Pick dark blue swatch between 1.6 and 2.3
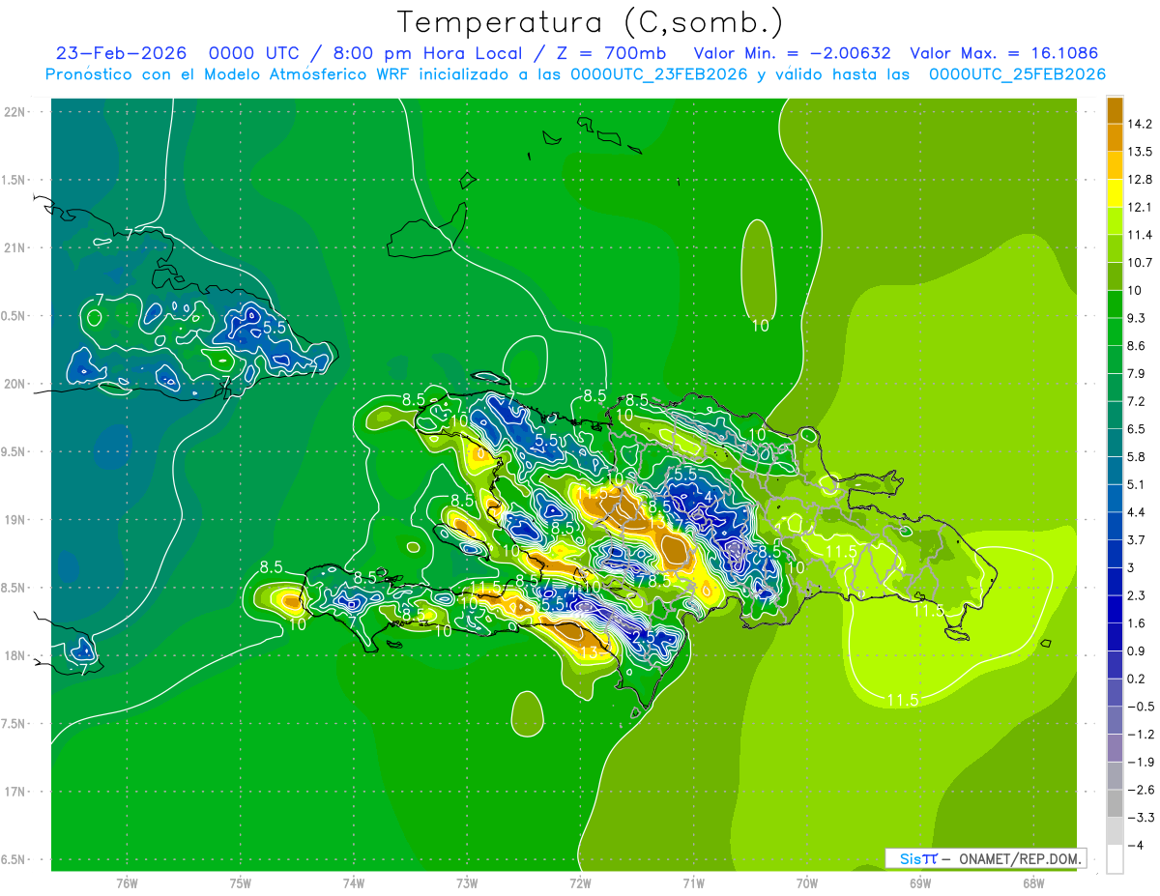This screenshot has width=1160, height=896. click(x=1115, y=610)
